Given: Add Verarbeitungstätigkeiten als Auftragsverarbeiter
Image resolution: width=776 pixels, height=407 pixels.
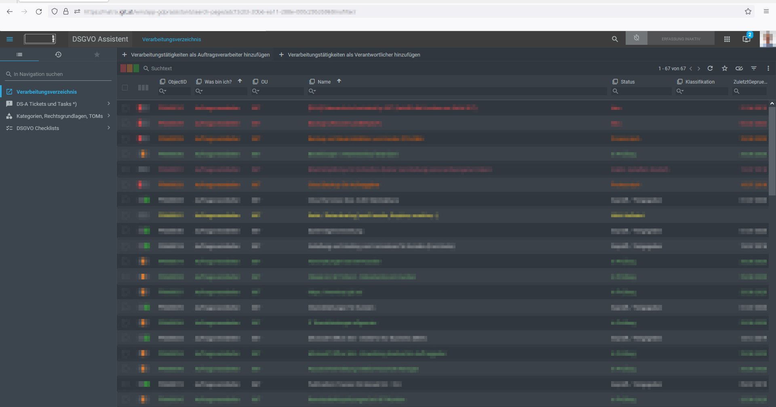Looking at the screenshot, I should (196, 55).
